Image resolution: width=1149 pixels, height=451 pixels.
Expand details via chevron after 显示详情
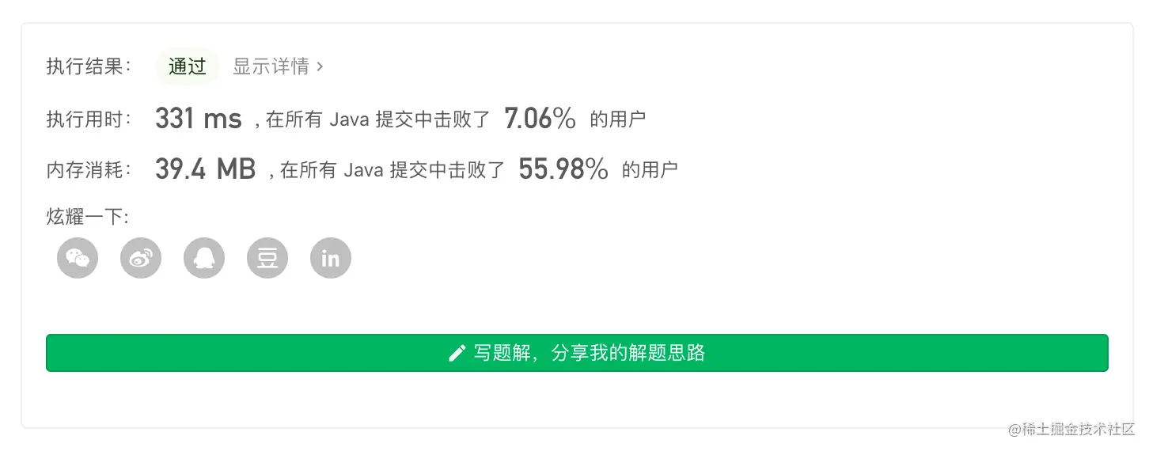point(320,66)
